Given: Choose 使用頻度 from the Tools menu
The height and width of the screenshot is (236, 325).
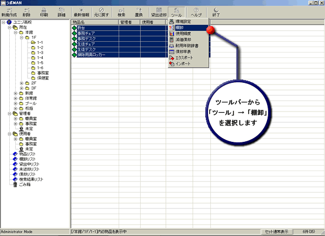Looking at the screenshot, I should (188, 34).
